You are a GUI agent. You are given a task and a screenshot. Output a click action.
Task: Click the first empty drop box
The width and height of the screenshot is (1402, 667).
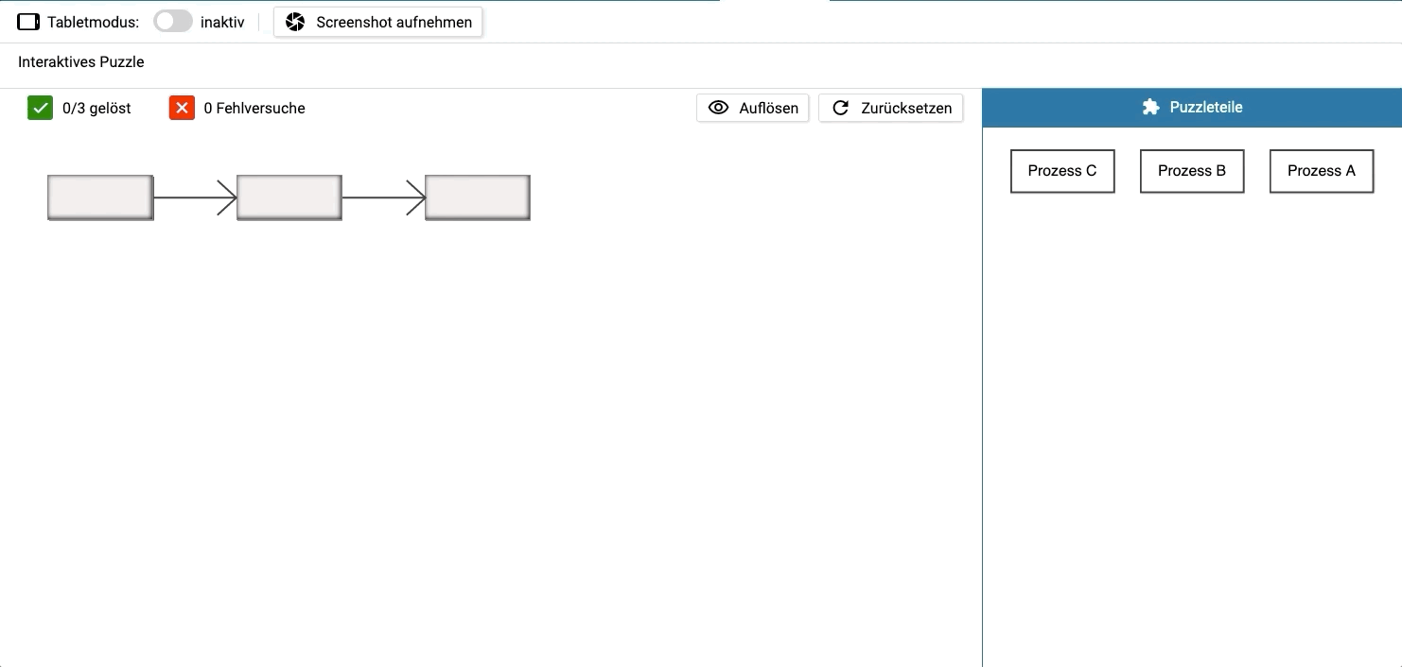(x=100, y=197)
